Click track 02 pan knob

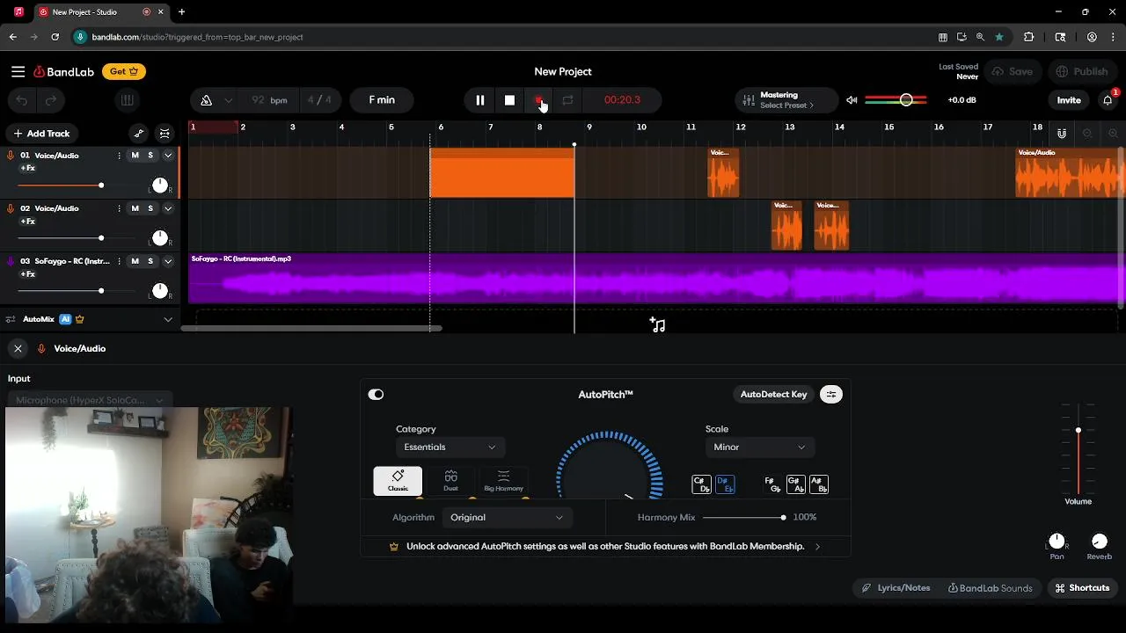point(160,238)
